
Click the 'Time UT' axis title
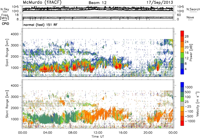(x=98, y=137)
